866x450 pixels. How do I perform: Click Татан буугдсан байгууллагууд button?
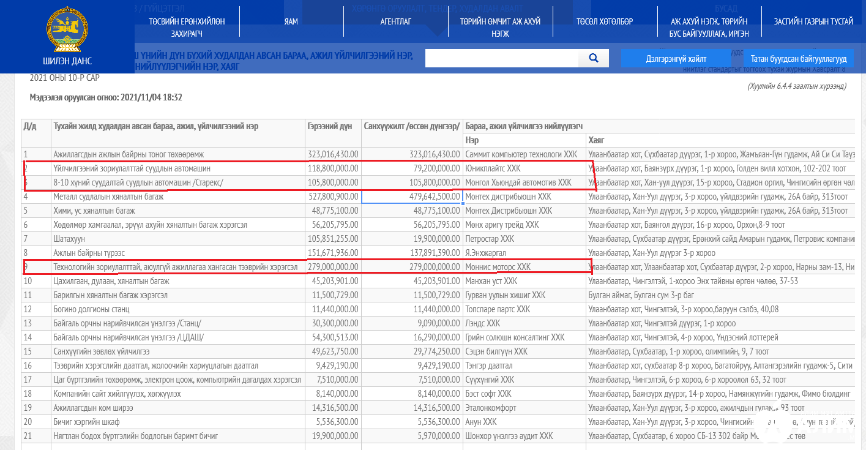coord(799,59)
